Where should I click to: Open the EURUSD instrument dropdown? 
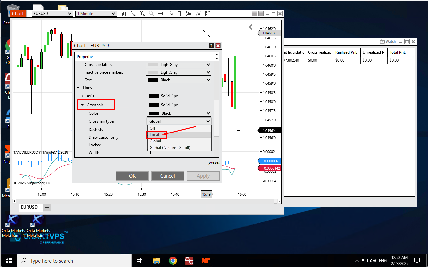[52, 14]
